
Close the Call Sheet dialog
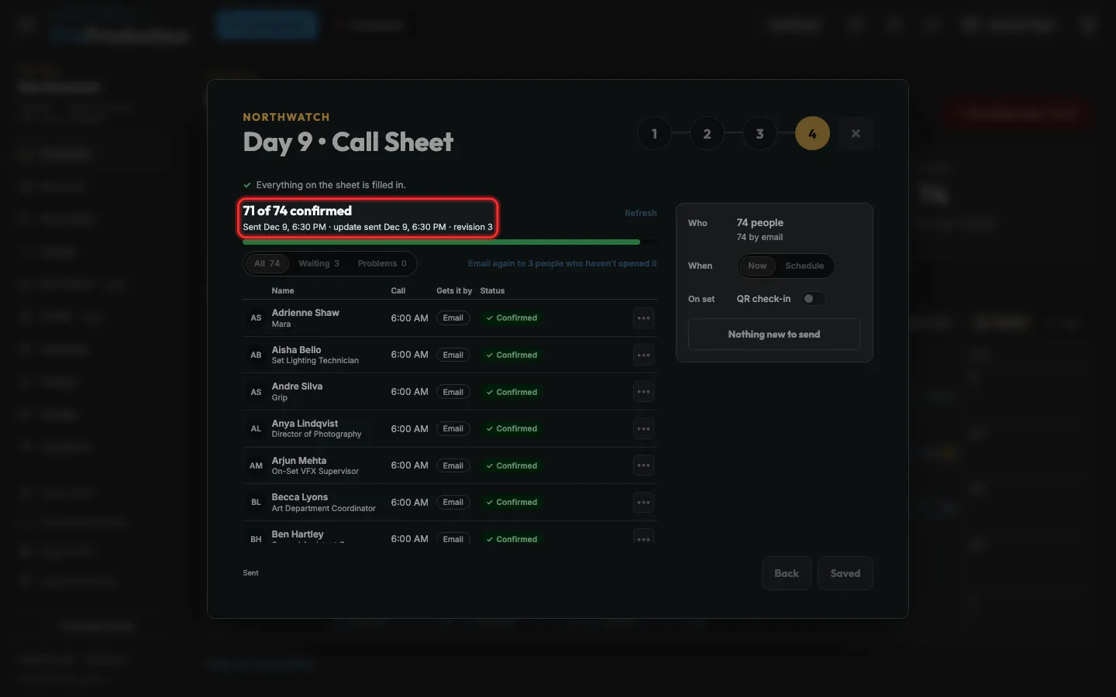point(856,134)
